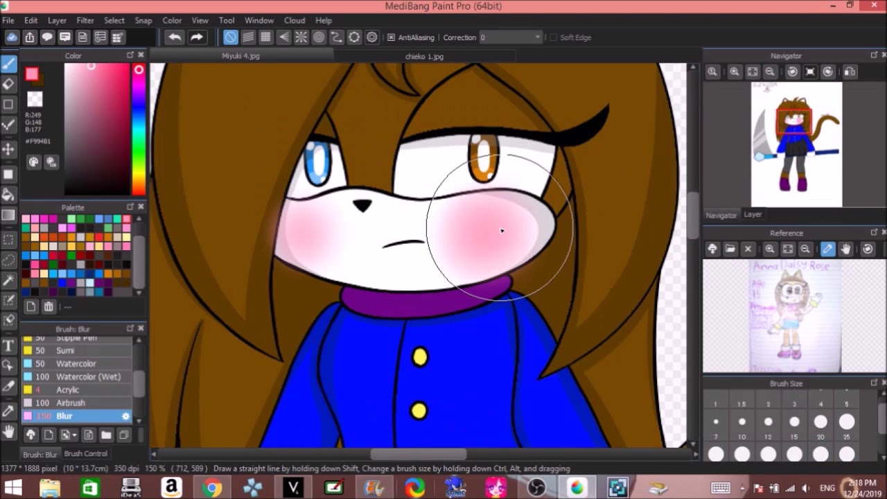Select the Eraser tool
This screenshot has width=887, height=499.
pos(8,85)
